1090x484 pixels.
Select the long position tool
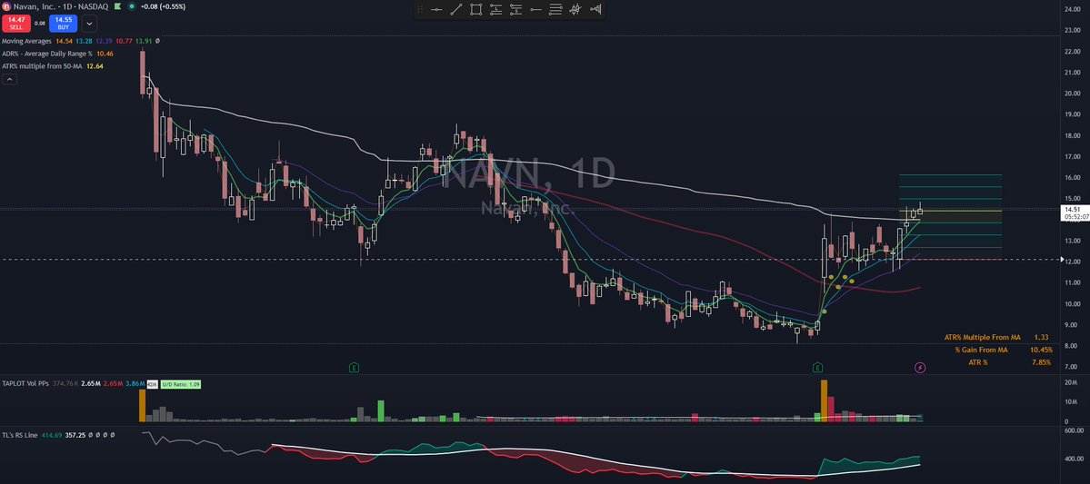pos(495,10)
